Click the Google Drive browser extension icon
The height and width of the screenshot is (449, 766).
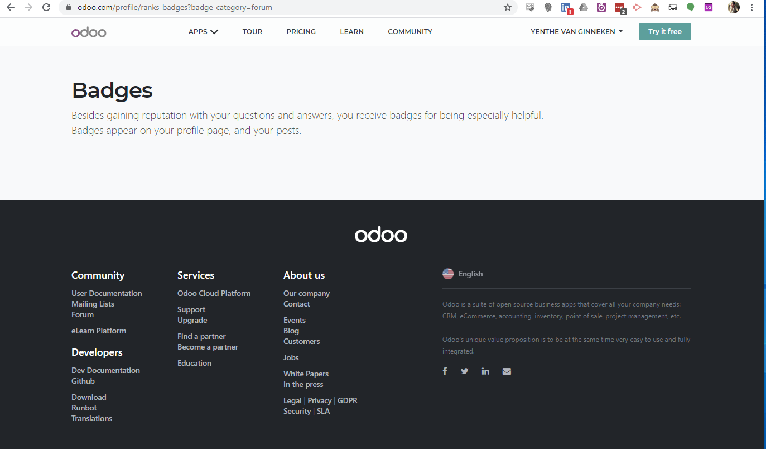[584, 7]
